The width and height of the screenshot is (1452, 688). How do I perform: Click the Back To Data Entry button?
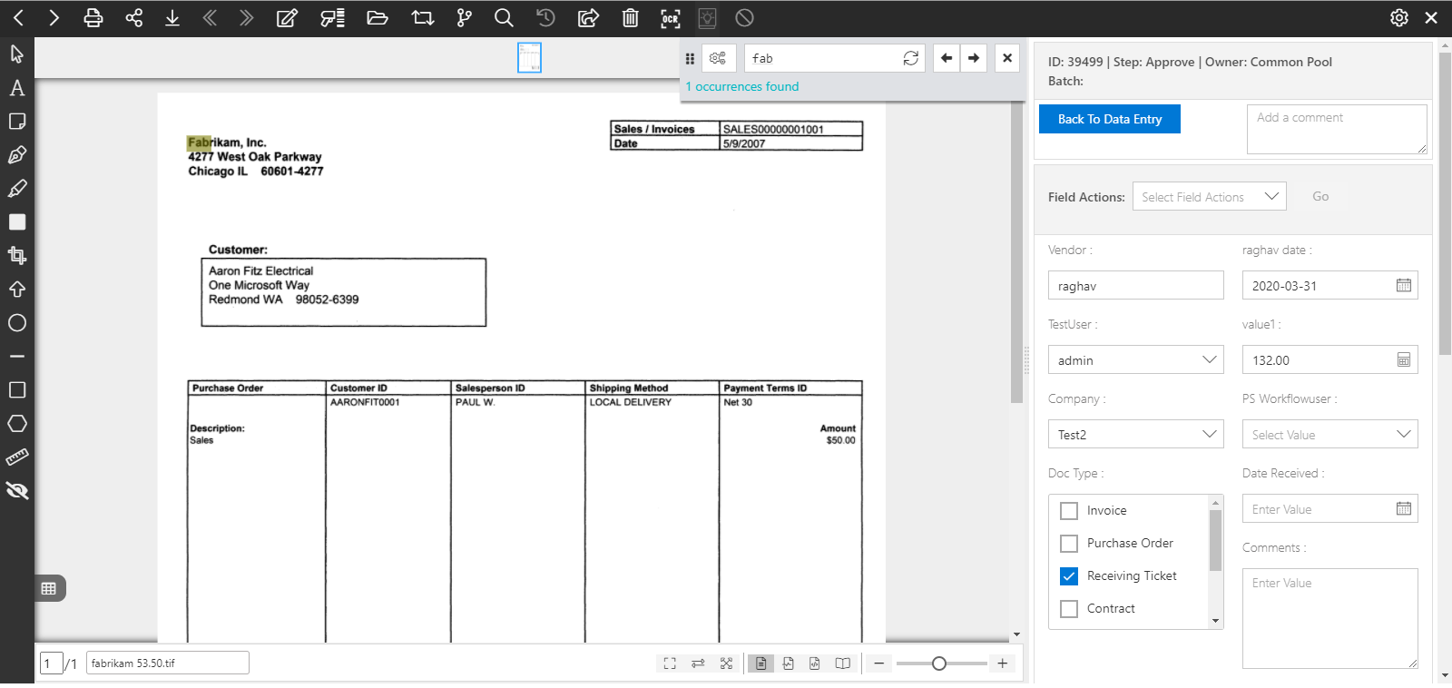pos(1109,119)
